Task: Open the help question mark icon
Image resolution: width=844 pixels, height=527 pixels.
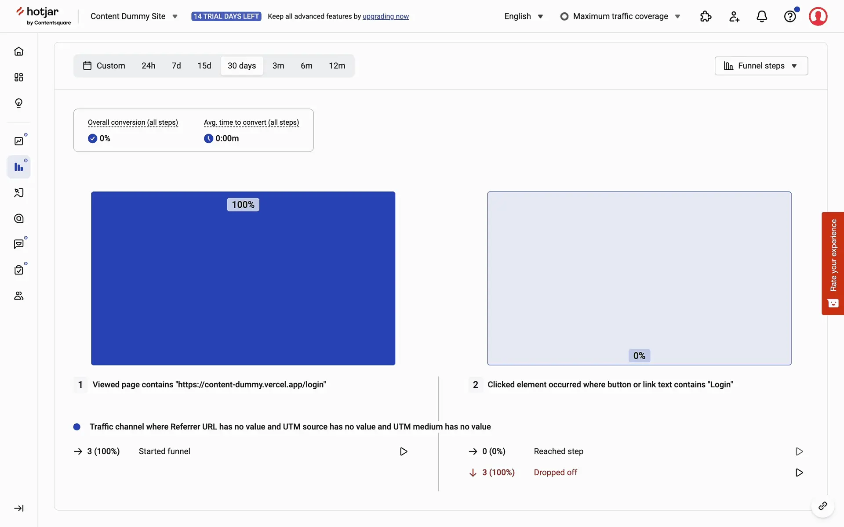Action: pyautogui.click(x=790, y=16)
